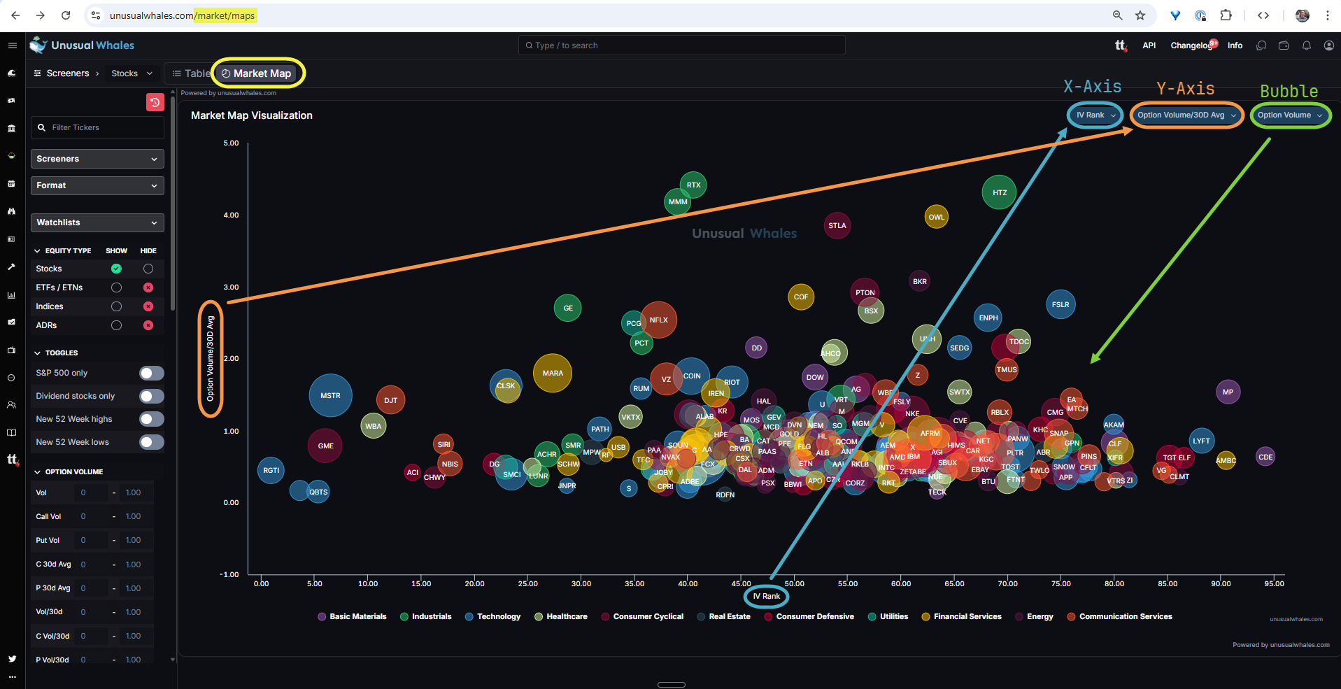Toggle Financial Services in legend
Viewport: 1341px width, 689px height.
(961, 617)
